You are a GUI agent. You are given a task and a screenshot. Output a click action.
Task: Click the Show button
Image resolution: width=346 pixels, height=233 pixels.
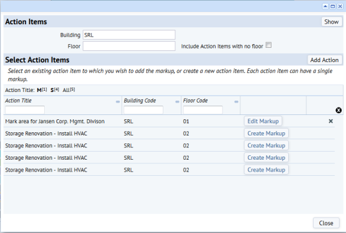332,22
